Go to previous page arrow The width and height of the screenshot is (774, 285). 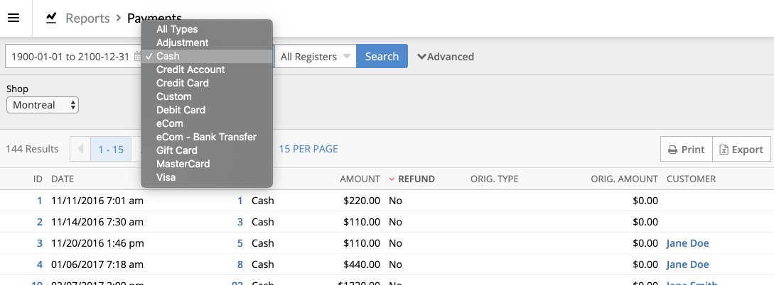(80, 149)
